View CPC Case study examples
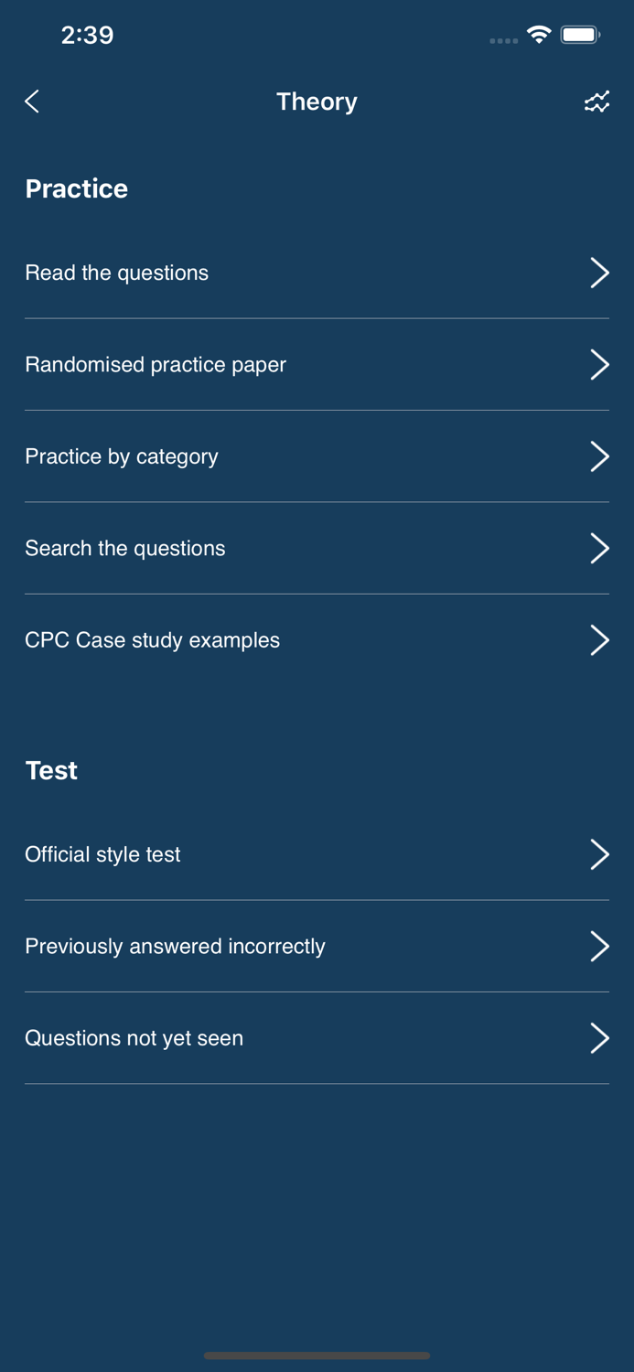This screenshot has width=634, height=1372. (x=153, y=640)
